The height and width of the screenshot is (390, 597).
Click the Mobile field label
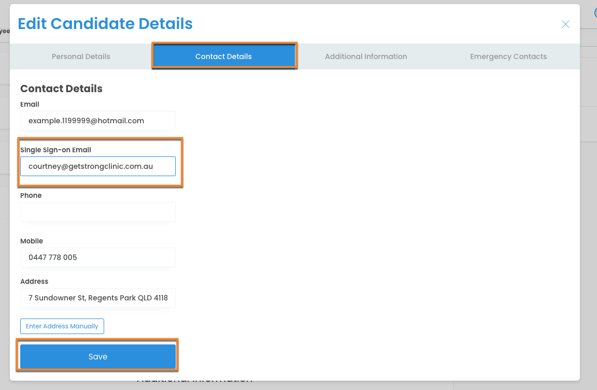tap(32, 241)
